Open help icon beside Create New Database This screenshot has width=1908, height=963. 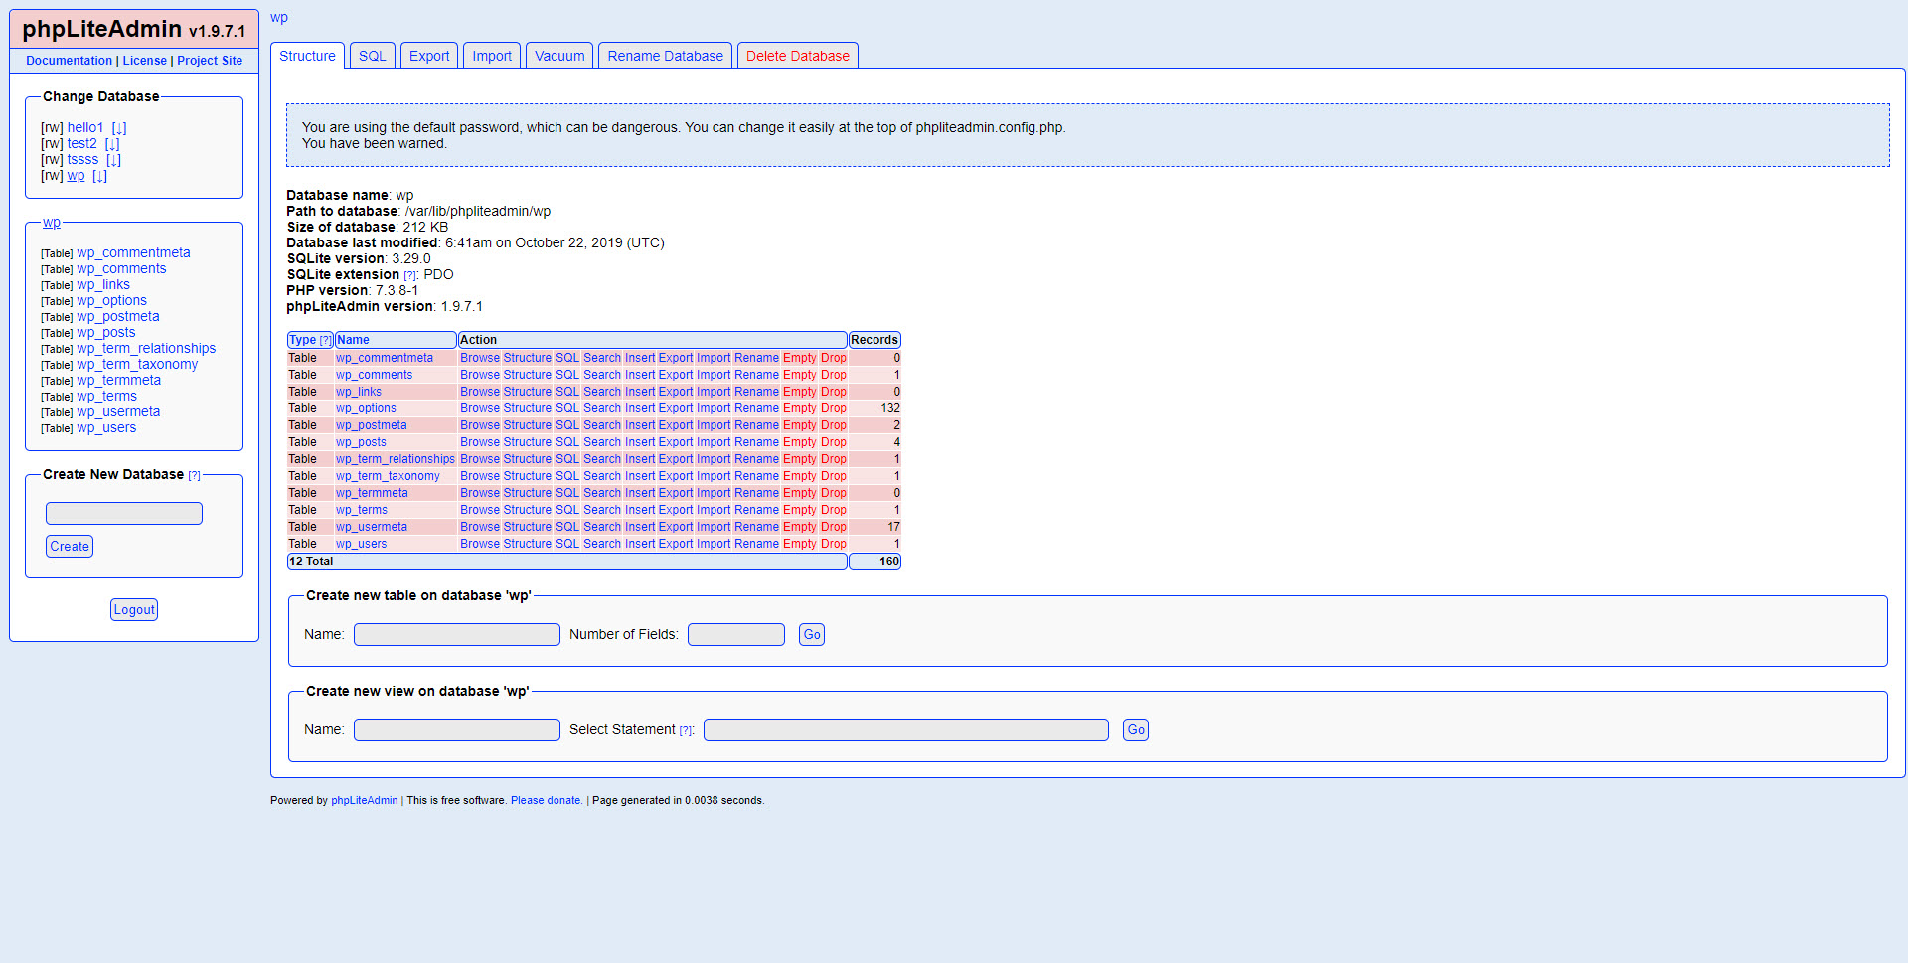(x=195, y=476)
